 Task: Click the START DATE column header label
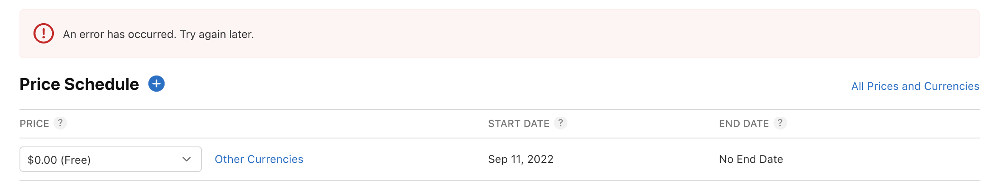point(519,124)
